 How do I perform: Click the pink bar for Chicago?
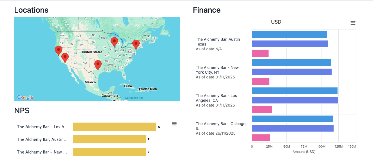tap(261, 138)
